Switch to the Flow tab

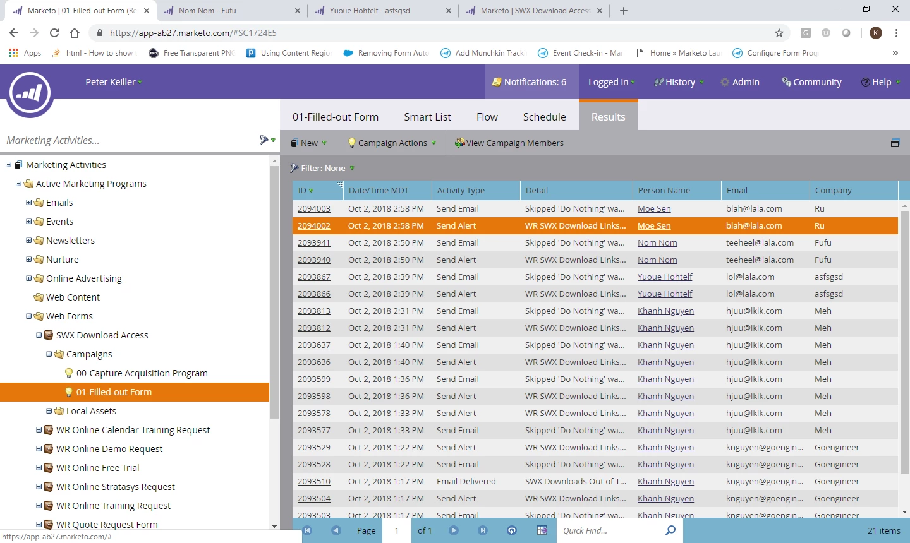point(487,117)
